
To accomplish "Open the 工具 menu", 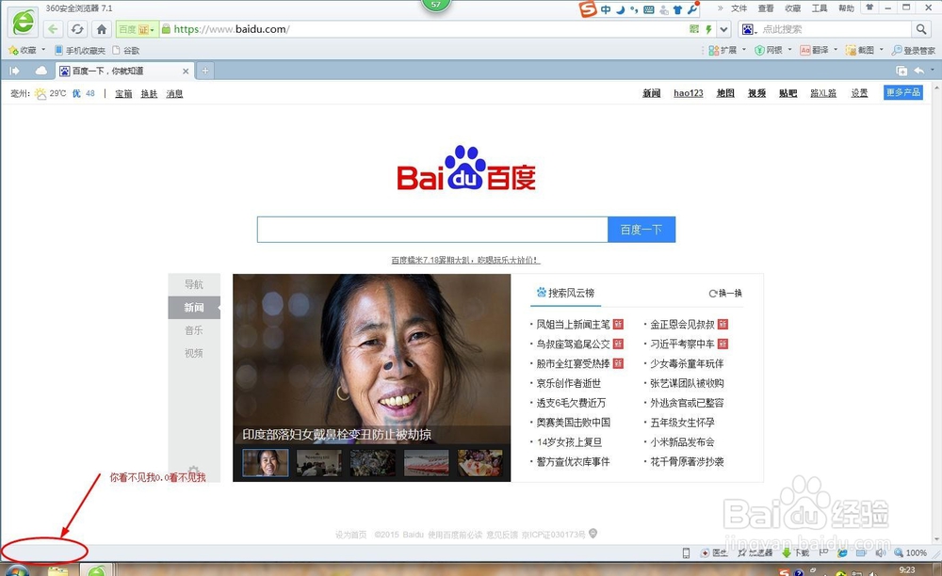I will (820, 8).
